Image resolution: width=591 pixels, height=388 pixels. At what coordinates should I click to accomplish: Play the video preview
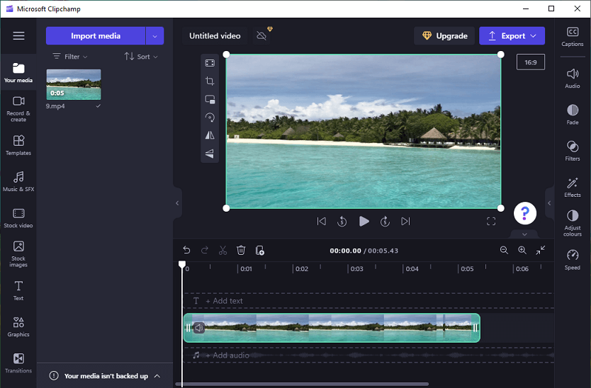point(364,222)
